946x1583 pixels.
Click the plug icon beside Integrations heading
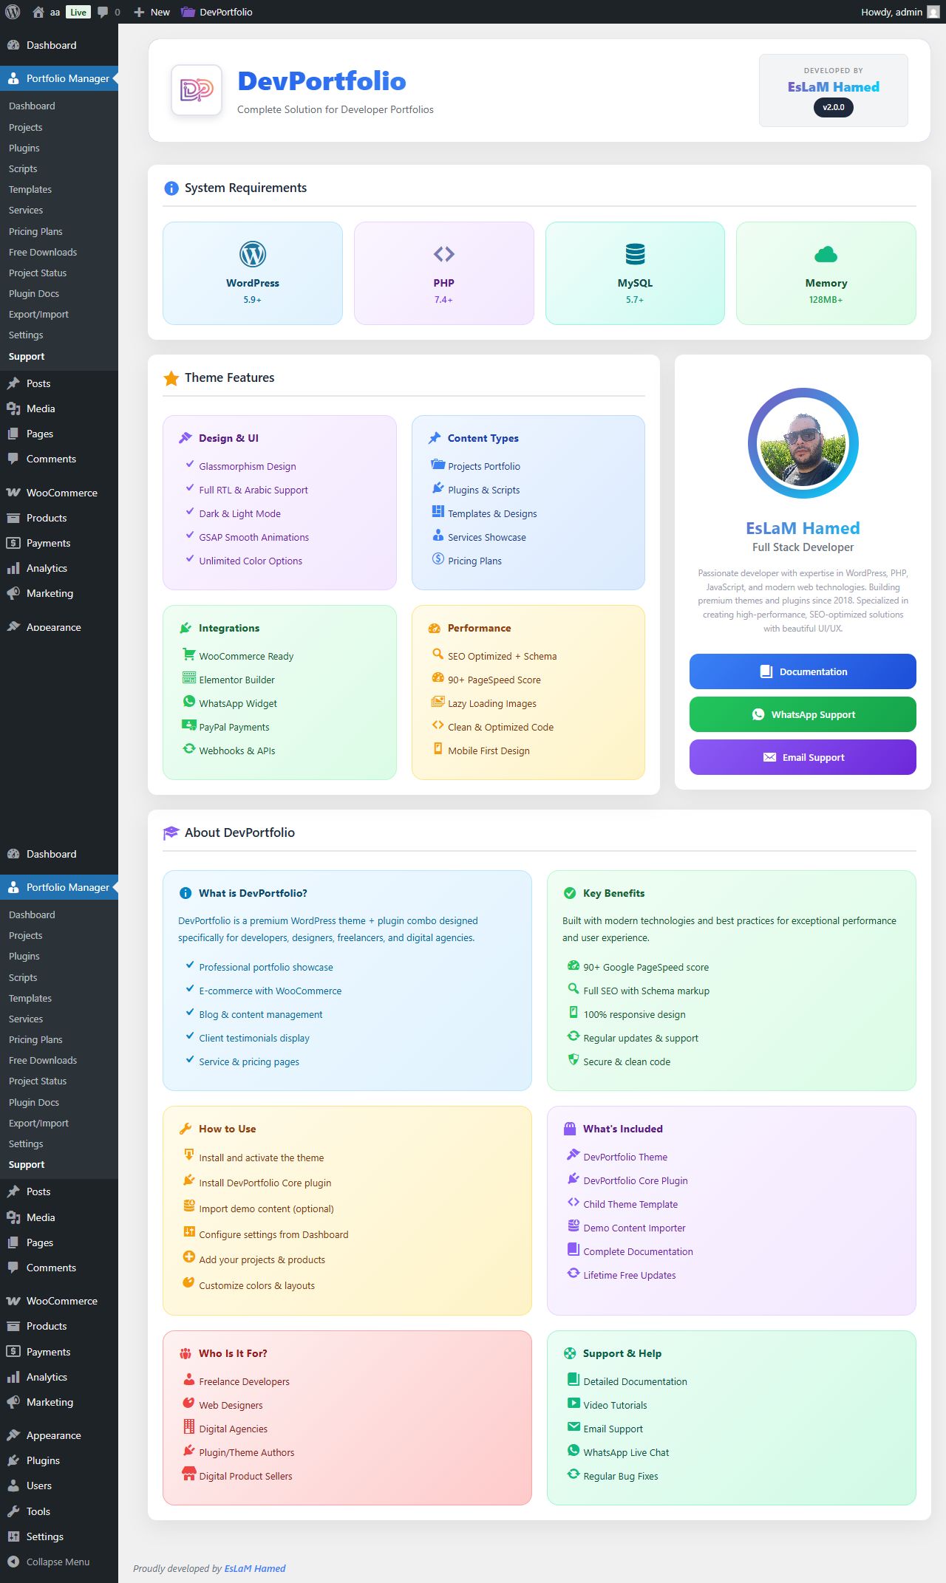186,628
